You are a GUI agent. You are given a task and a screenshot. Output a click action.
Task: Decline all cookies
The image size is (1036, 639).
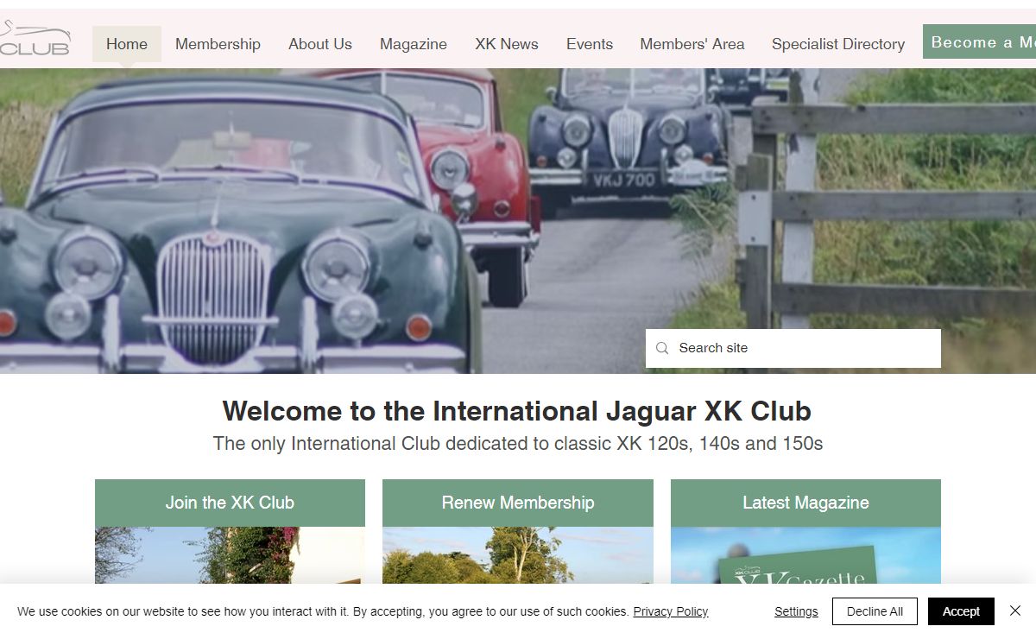coord(875,611)
